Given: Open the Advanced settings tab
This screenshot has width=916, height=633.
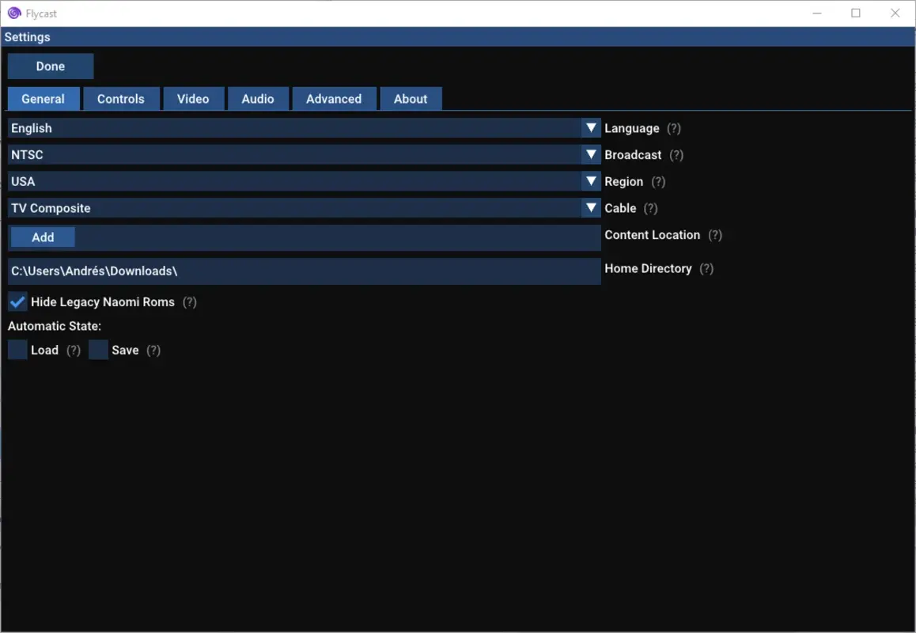Looking at the screenshot, I should 334,98.
